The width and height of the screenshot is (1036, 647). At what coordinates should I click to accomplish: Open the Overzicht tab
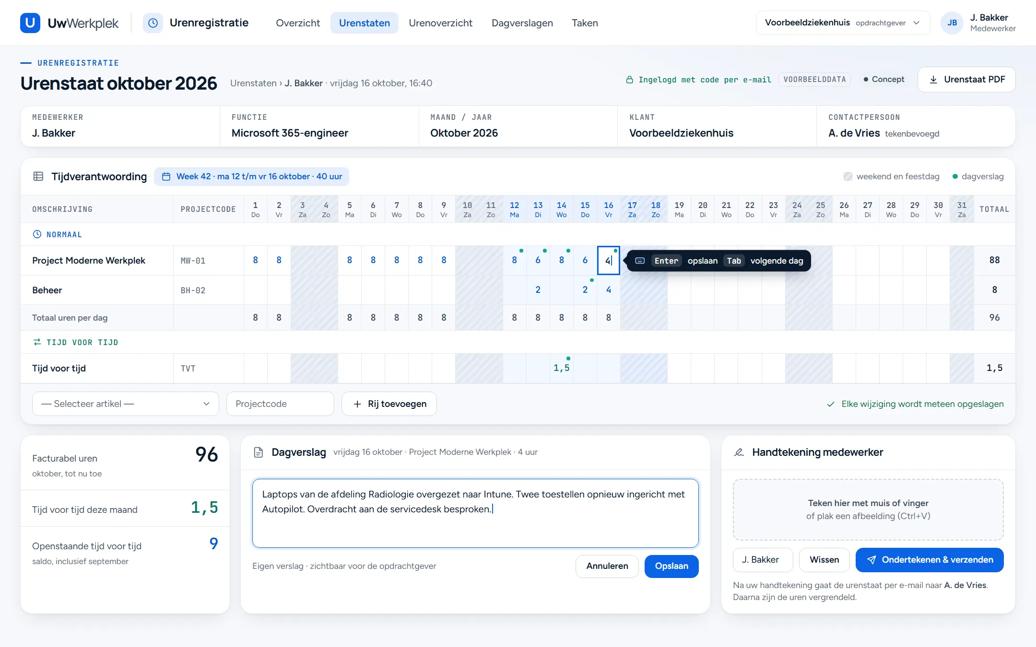[298, 23]
